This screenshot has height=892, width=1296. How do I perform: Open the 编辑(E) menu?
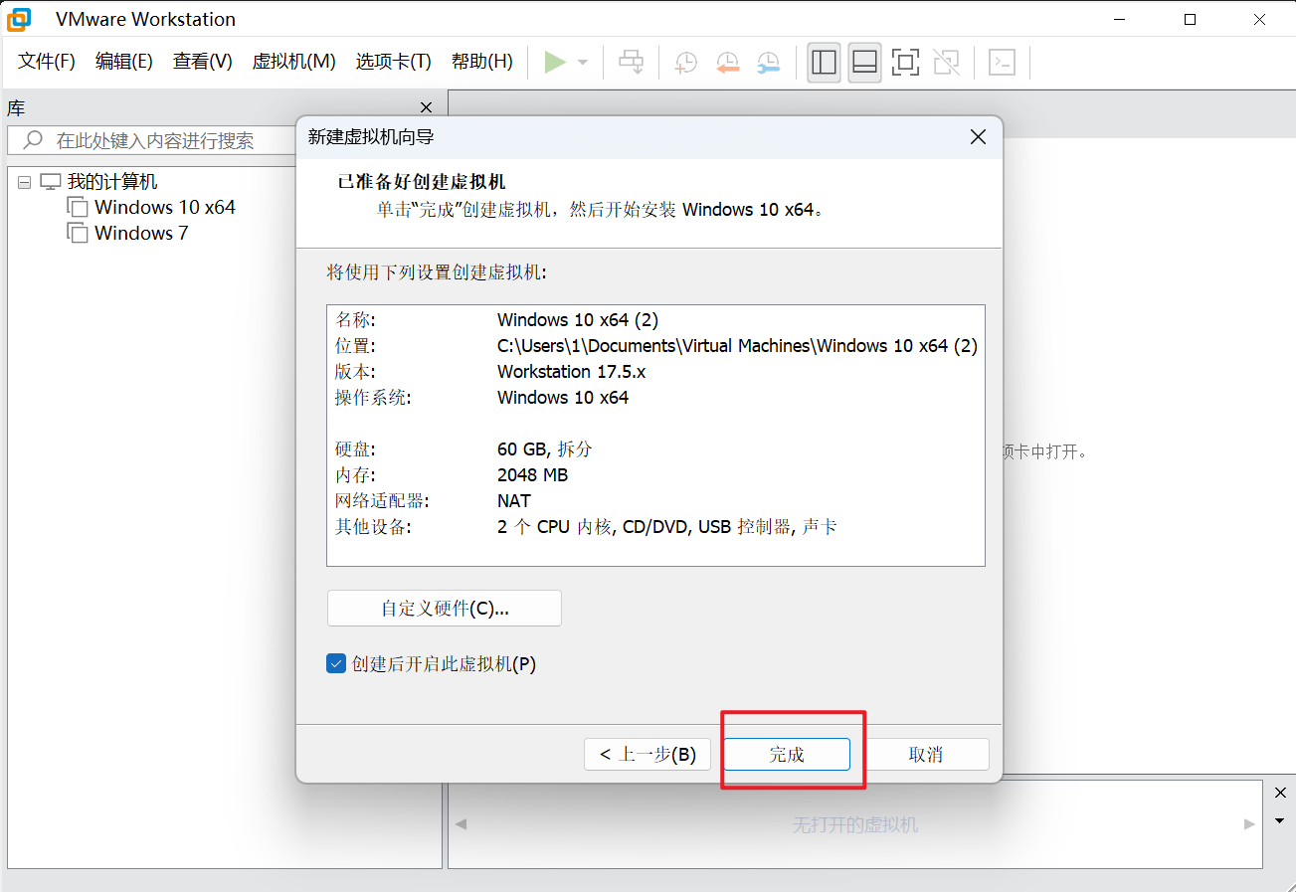(x=124, y=62)
